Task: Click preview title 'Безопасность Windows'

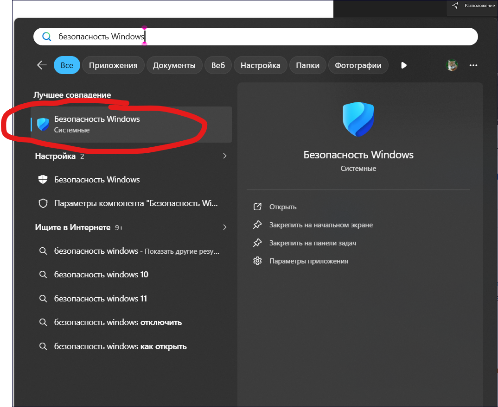Action: (x=358, y=155)
